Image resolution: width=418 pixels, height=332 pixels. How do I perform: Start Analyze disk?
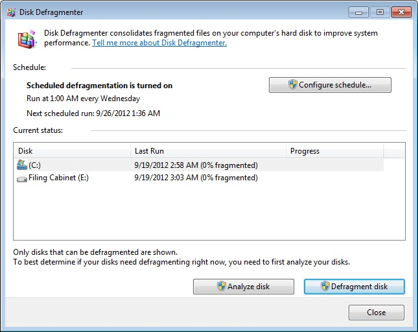click(x=244, y=287)
